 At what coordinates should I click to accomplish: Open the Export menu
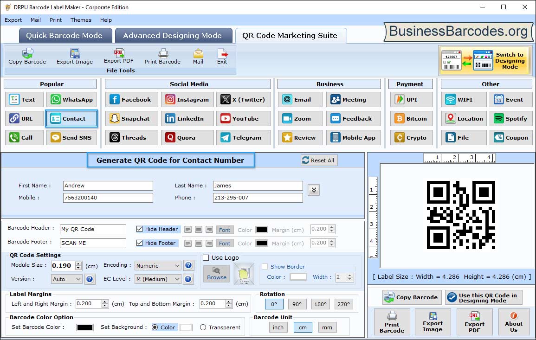(x=13, y=20)
